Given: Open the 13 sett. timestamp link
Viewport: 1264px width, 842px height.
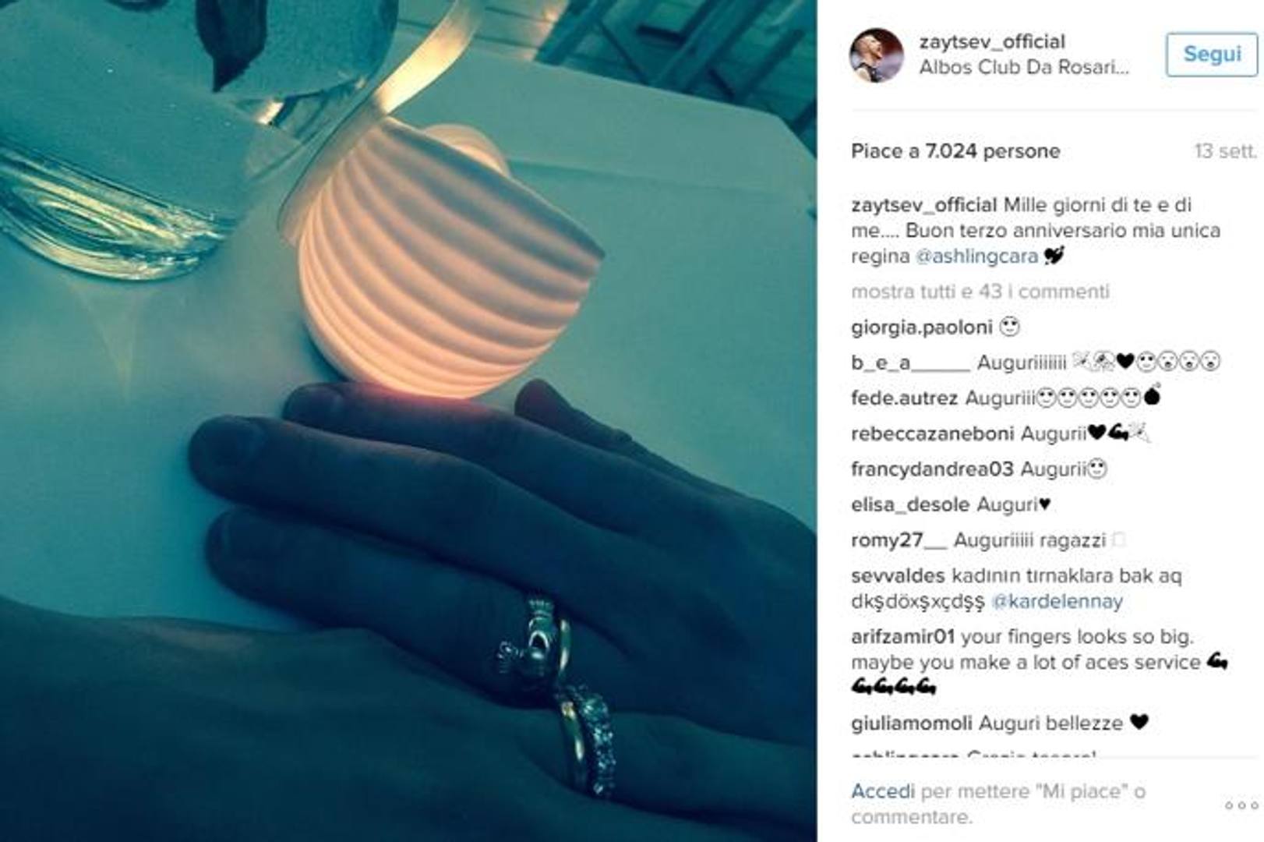Looking at the screenshot, I should click(x=1226, y=151).
